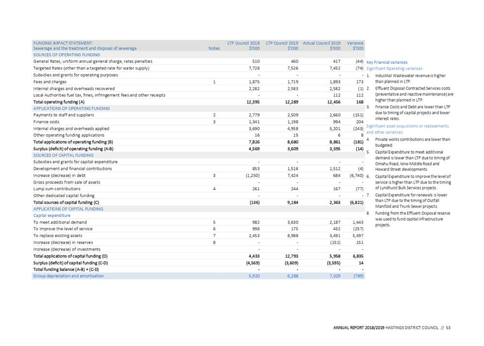Click the "ANNUAL REPORT 2018/2019 HASTINGS DISTRICT COUNCIL" footer
This screenshot has width=484, height=346.
(386, 328)
